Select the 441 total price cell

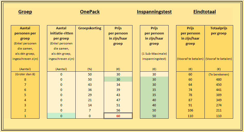219,90
